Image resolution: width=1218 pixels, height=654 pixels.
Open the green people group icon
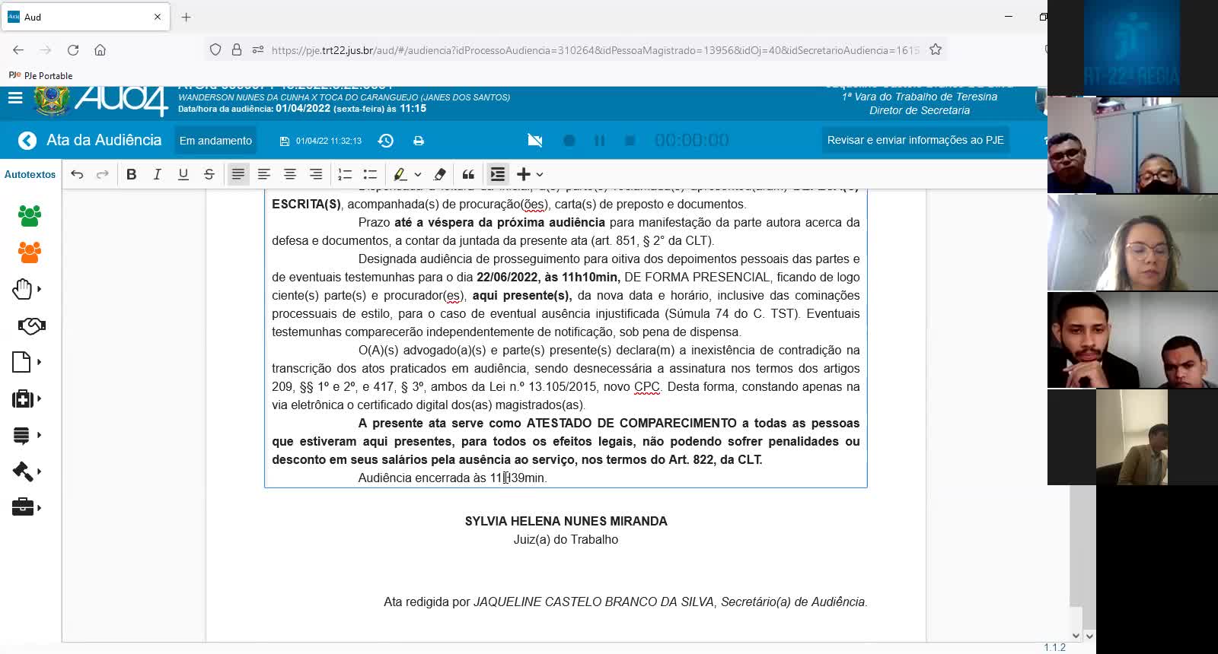pos(30,216)
